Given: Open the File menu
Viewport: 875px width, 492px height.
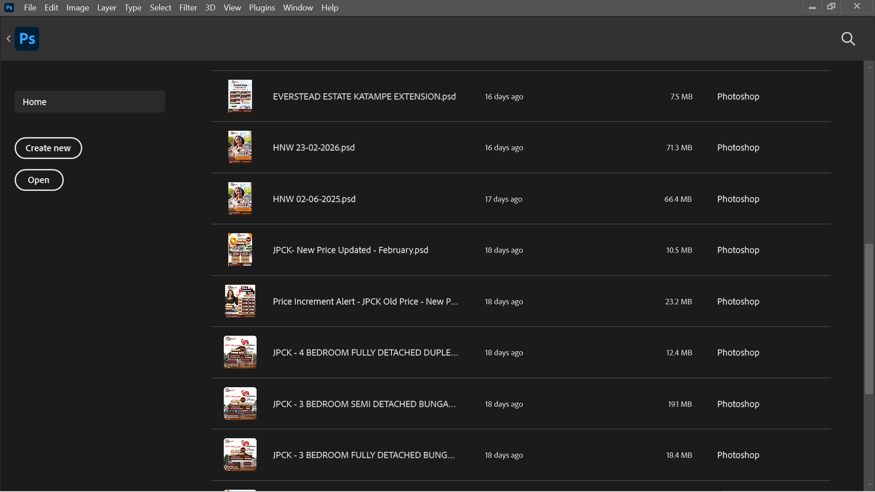Looking at the screenshot, I should coord(30,8).
